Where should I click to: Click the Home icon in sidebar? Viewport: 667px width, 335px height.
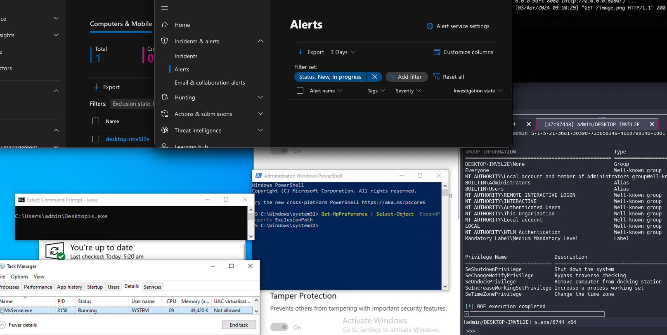pyautogui.click(x=165, y=25)
